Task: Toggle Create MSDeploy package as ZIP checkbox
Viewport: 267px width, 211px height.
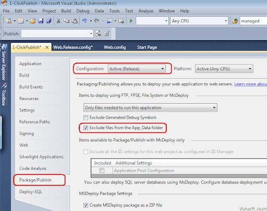Action: point(86,205)
